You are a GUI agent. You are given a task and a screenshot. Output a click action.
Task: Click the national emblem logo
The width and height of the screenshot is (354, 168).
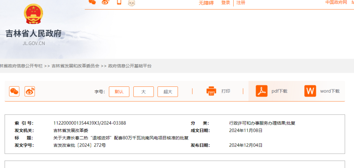pyautogui.click(x=33, y=14)
